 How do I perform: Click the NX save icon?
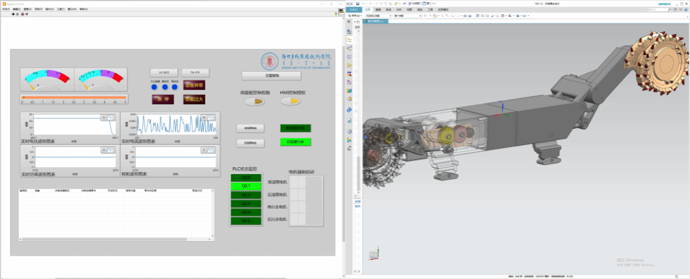pyautogui.click(x=358, y=4)
